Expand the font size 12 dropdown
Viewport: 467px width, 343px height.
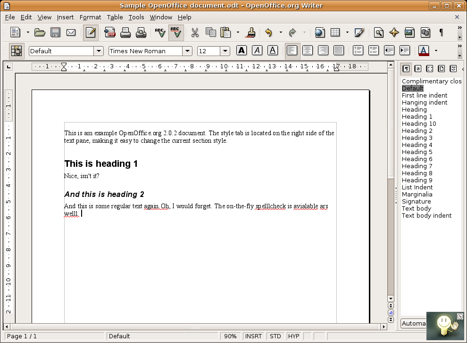click(225, 51)
